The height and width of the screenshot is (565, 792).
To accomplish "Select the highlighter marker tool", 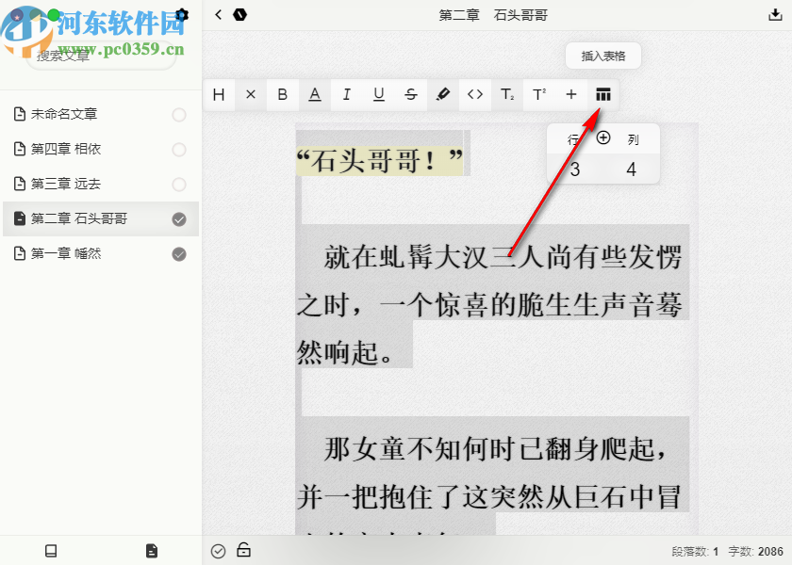I will [443, 94].
